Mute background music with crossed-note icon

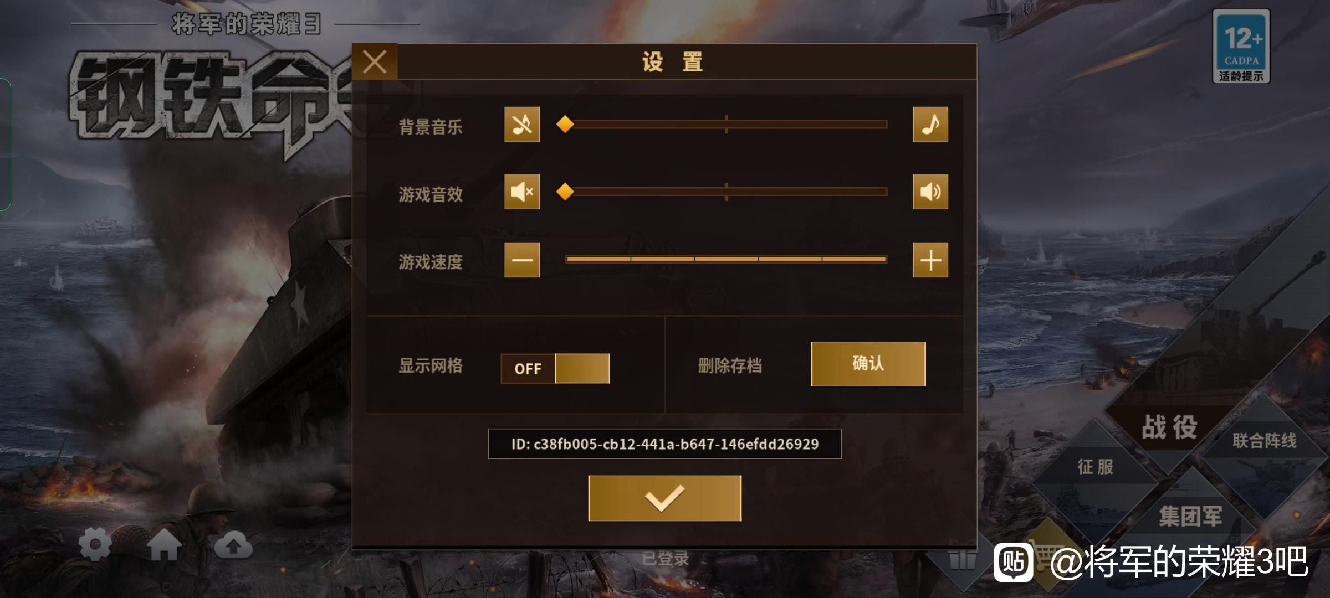521,125
